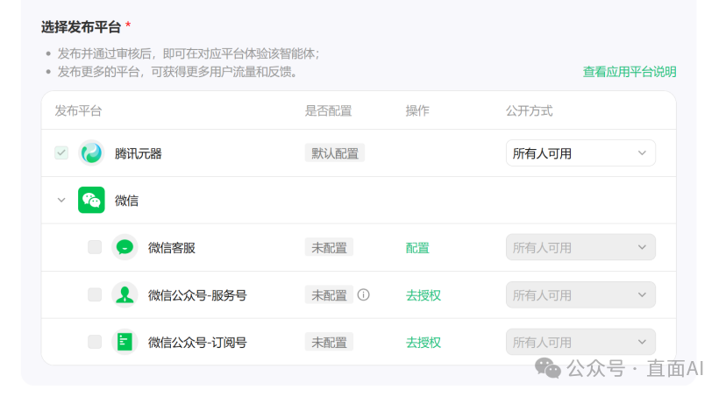Open 查看应用平台说明 link
This screenshot has width=726, height=397.
(630, 72)
